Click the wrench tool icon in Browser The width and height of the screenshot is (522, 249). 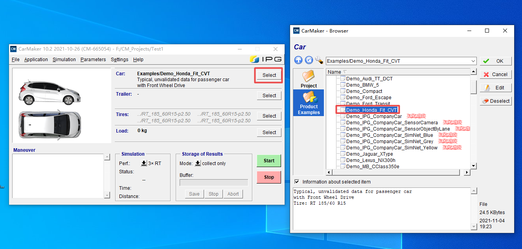pyautogui.click(x=319, y=60)
